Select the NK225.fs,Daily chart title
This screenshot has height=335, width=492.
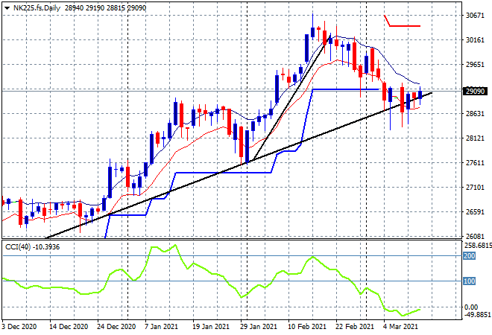[37, 8]
